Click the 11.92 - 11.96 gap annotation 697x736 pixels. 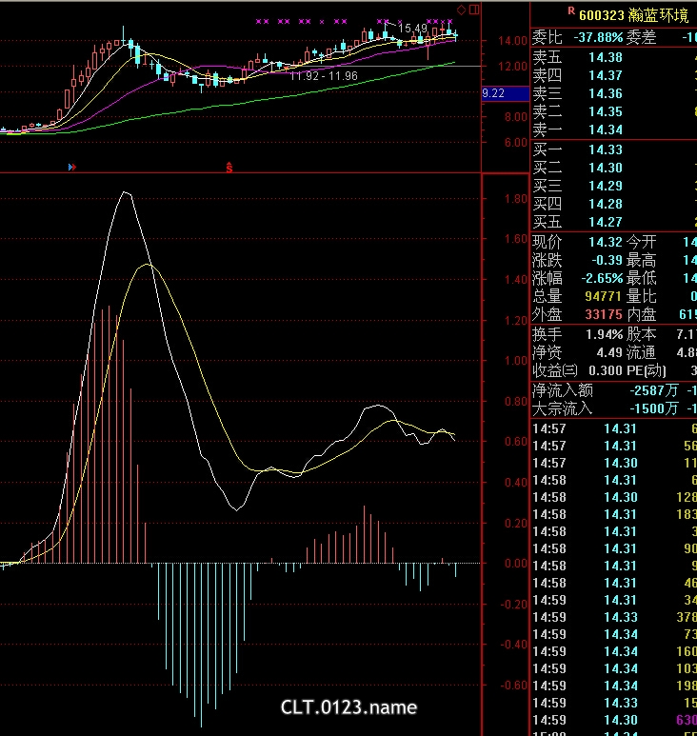coord(325,75)
